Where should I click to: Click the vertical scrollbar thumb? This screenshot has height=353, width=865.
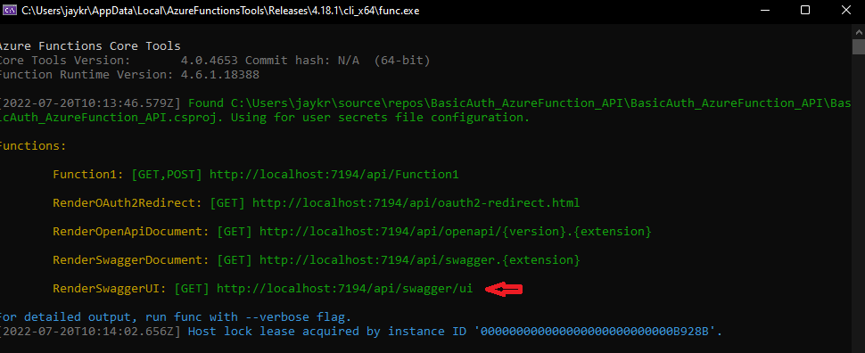point(859,47)
